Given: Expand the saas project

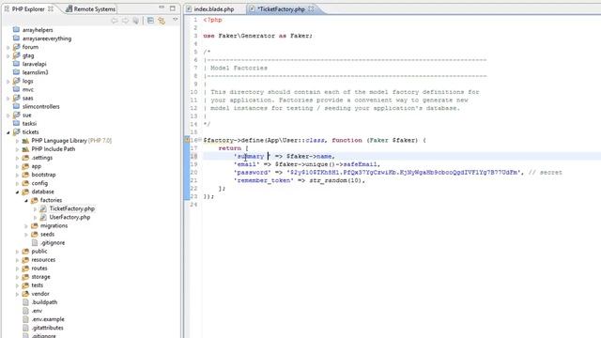Looking at the screenshot, I should point(8,98).
